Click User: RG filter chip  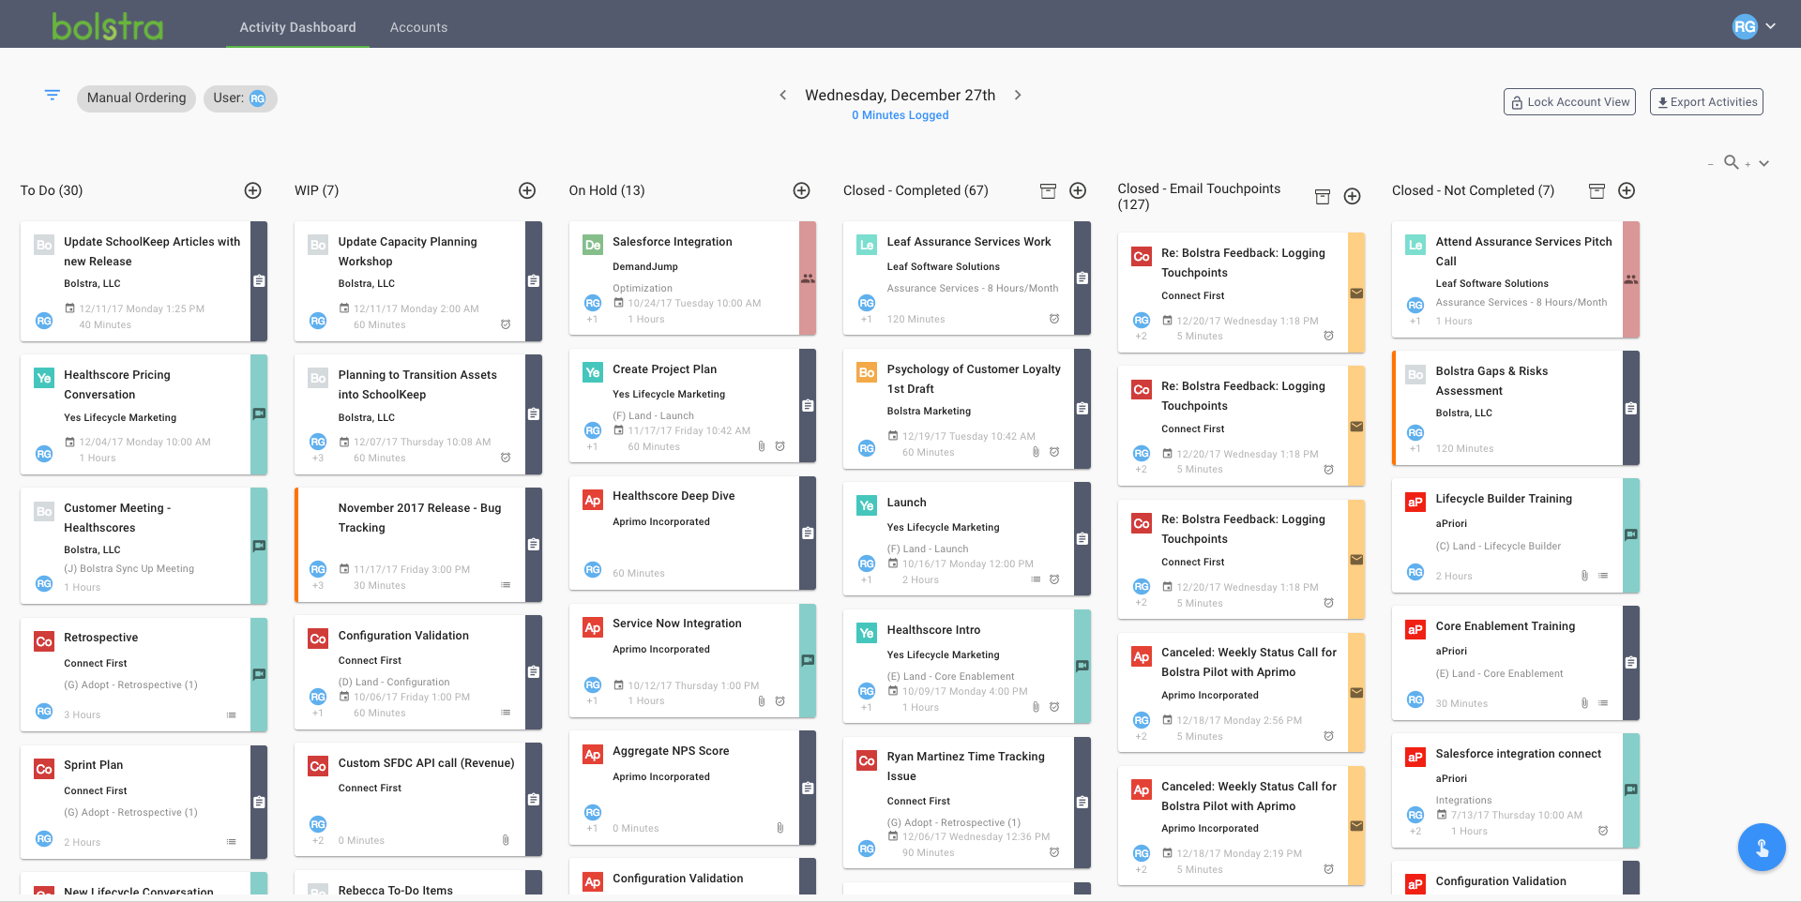[x=240, y=98]
